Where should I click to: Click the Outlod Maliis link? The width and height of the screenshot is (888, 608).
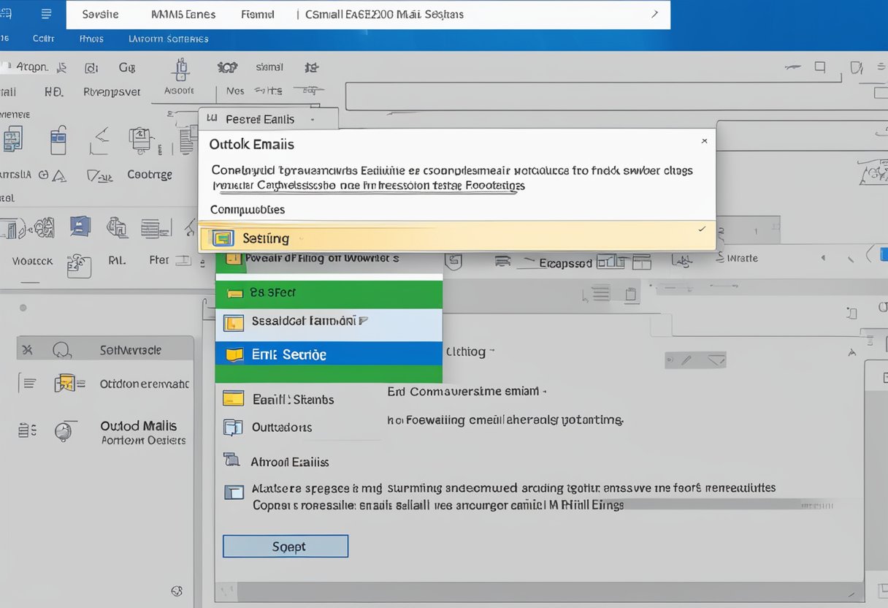[138, 425]
